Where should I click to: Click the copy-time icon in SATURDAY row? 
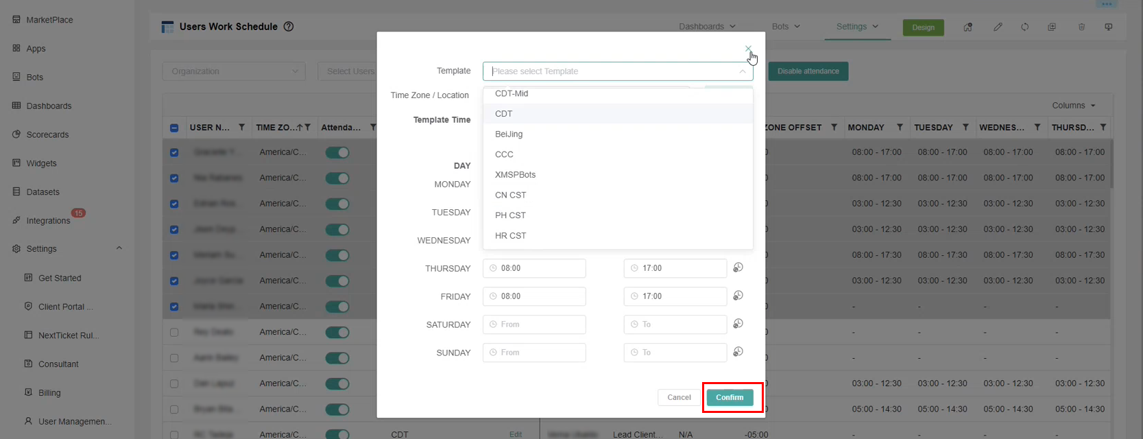pos(738,324)
